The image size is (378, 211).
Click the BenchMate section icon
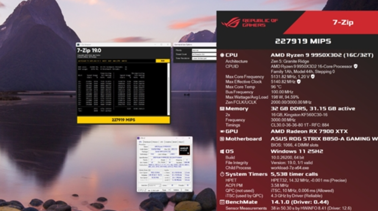(222, 203)
